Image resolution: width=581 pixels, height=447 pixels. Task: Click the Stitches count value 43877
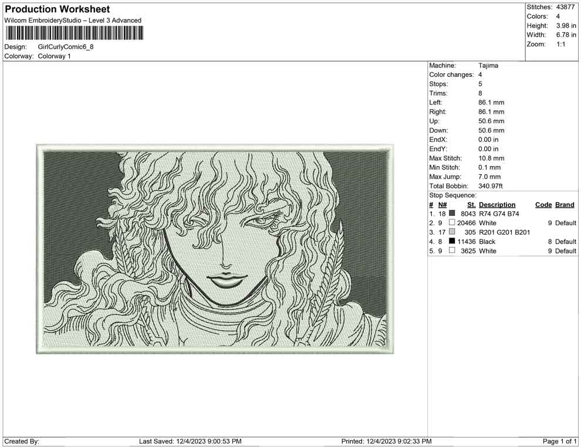coord(566,6)
